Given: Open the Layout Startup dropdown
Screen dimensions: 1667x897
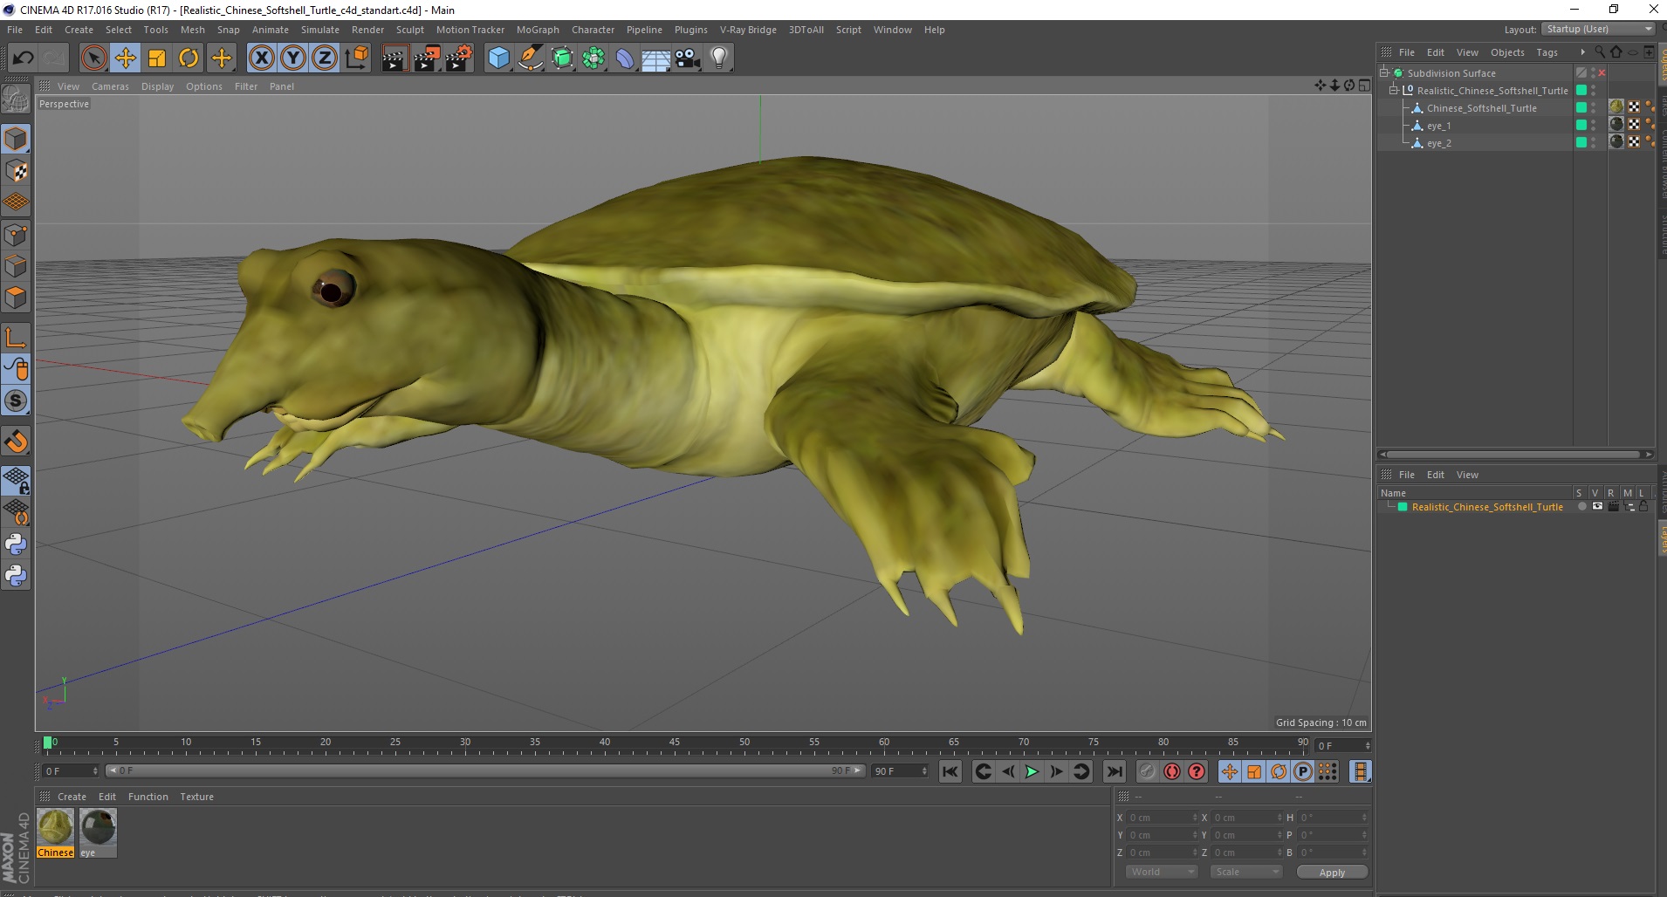Looking at the screenshot, I should 1598,29.
